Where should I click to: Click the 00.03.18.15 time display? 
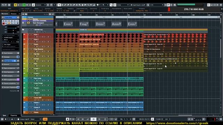coord(144,119)
